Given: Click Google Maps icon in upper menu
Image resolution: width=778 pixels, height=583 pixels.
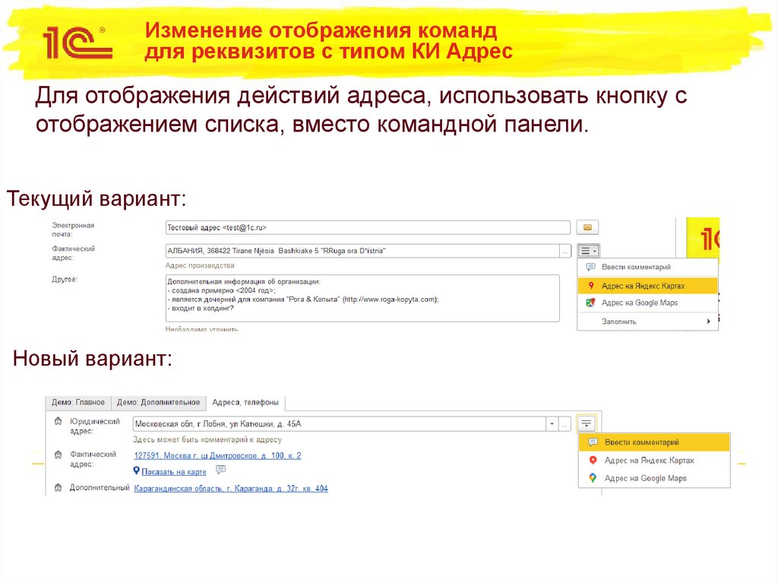Looking at the screenshot, I should [x=590, y=303].
